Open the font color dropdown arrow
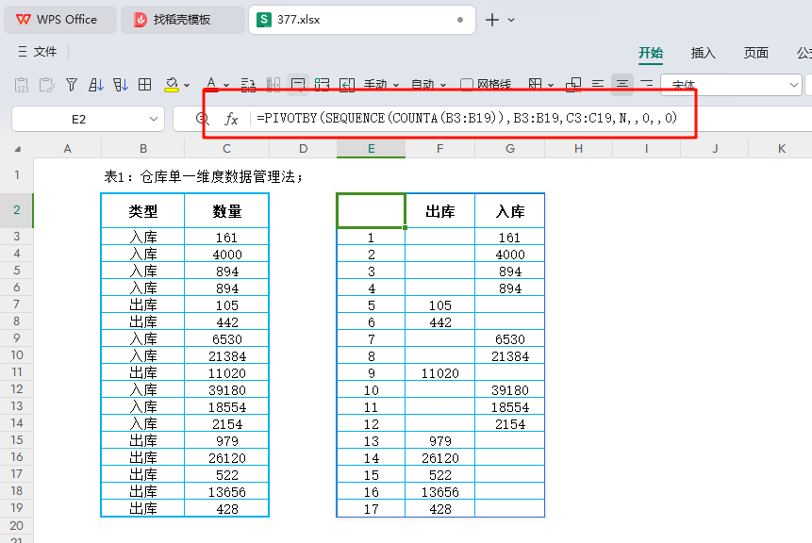Screen dimensions: 812x543 pos(226,85)
